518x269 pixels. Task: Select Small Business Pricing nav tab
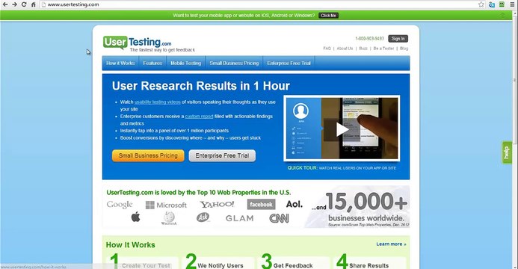coord(234,63)
